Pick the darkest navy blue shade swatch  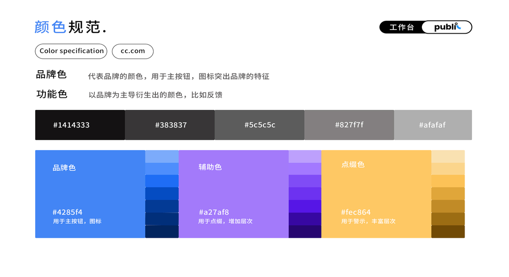pos(161,232)
